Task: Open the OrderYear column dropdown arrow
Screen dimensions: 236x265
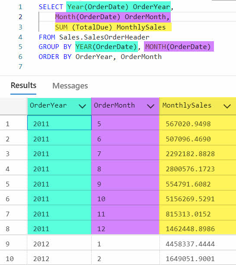Action: coord(83,106)
